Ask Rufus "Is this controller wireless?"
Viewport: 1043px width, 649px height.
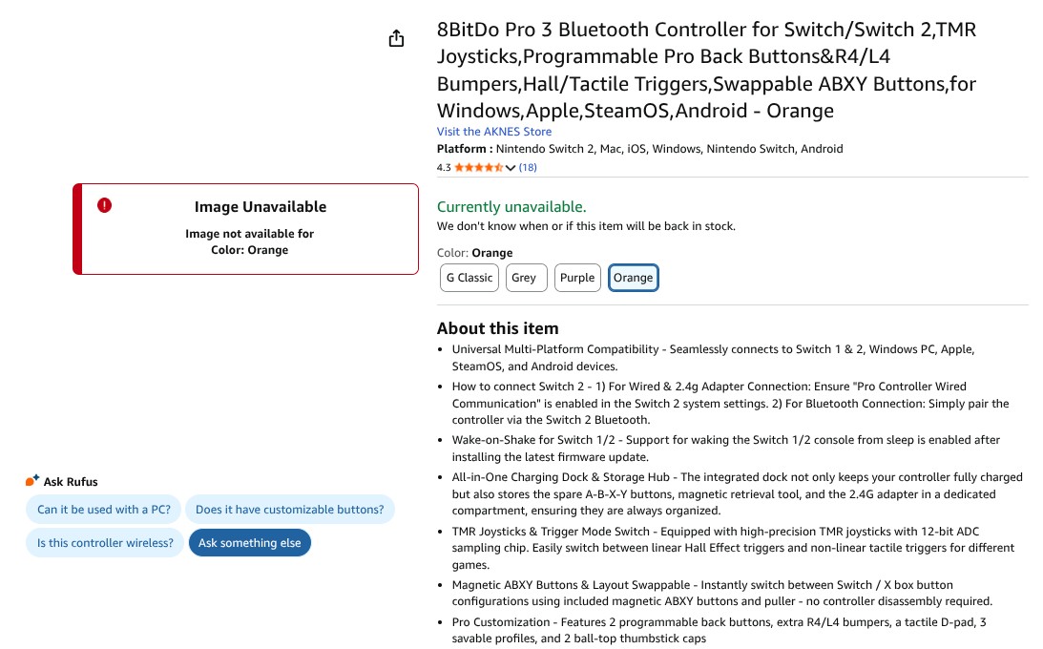[x=105, y=543]
